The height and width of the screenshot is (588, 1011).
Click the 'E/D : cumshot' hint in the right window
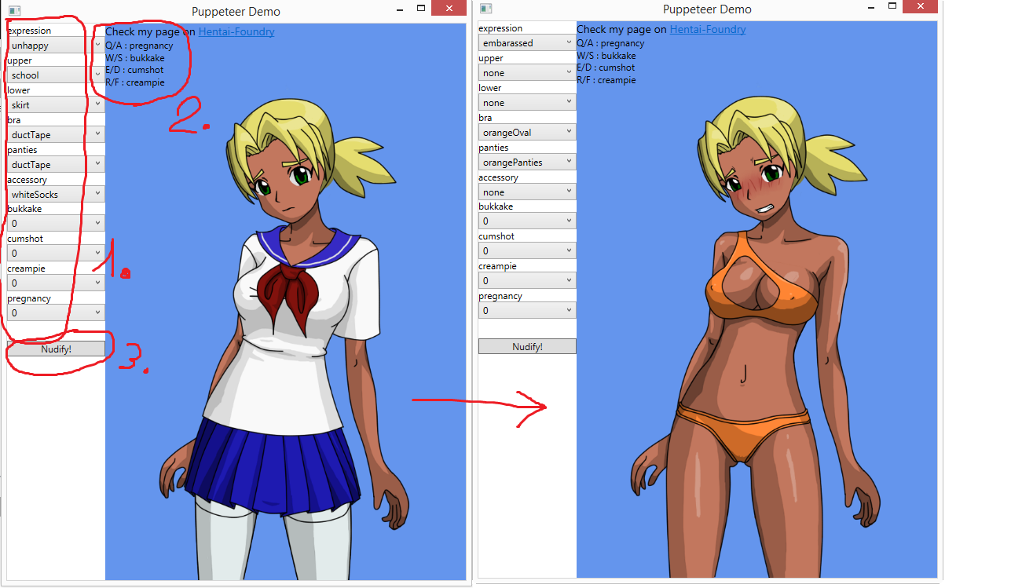(606, 68)
